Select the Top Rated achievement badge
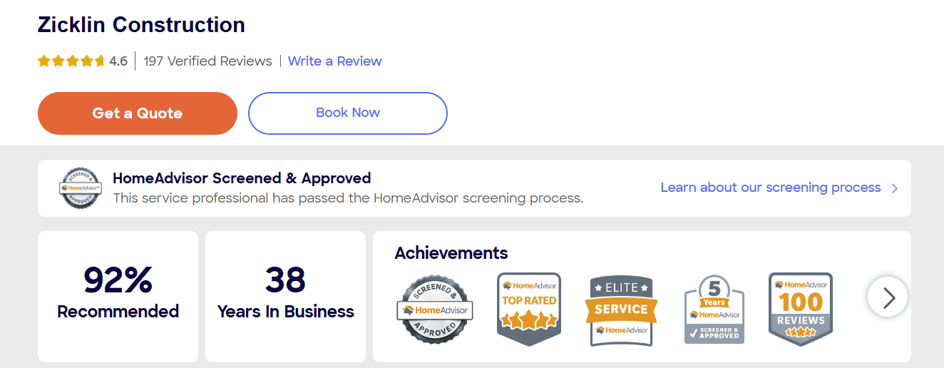 [529, 310]
